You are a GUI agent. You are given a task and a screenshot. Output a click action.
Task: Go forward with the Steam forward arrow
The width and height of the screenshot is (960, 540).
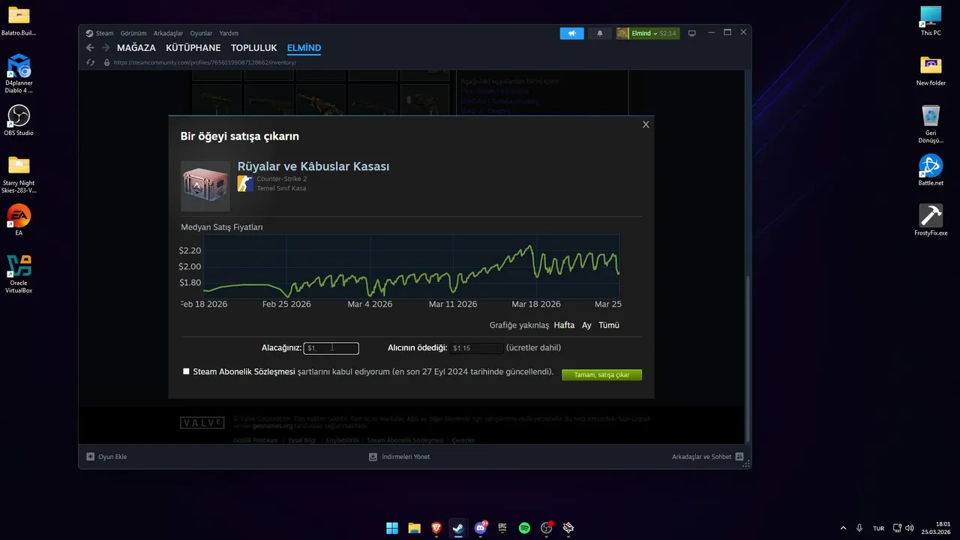[x=106, y=48]
